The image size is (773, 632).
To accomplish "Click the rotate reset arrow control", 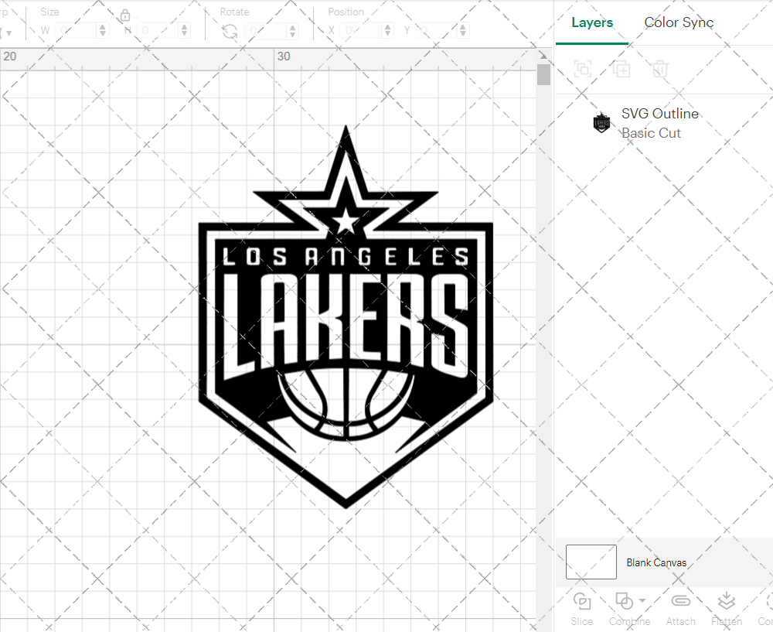I will pyautogui.click(x=229, y=30).
